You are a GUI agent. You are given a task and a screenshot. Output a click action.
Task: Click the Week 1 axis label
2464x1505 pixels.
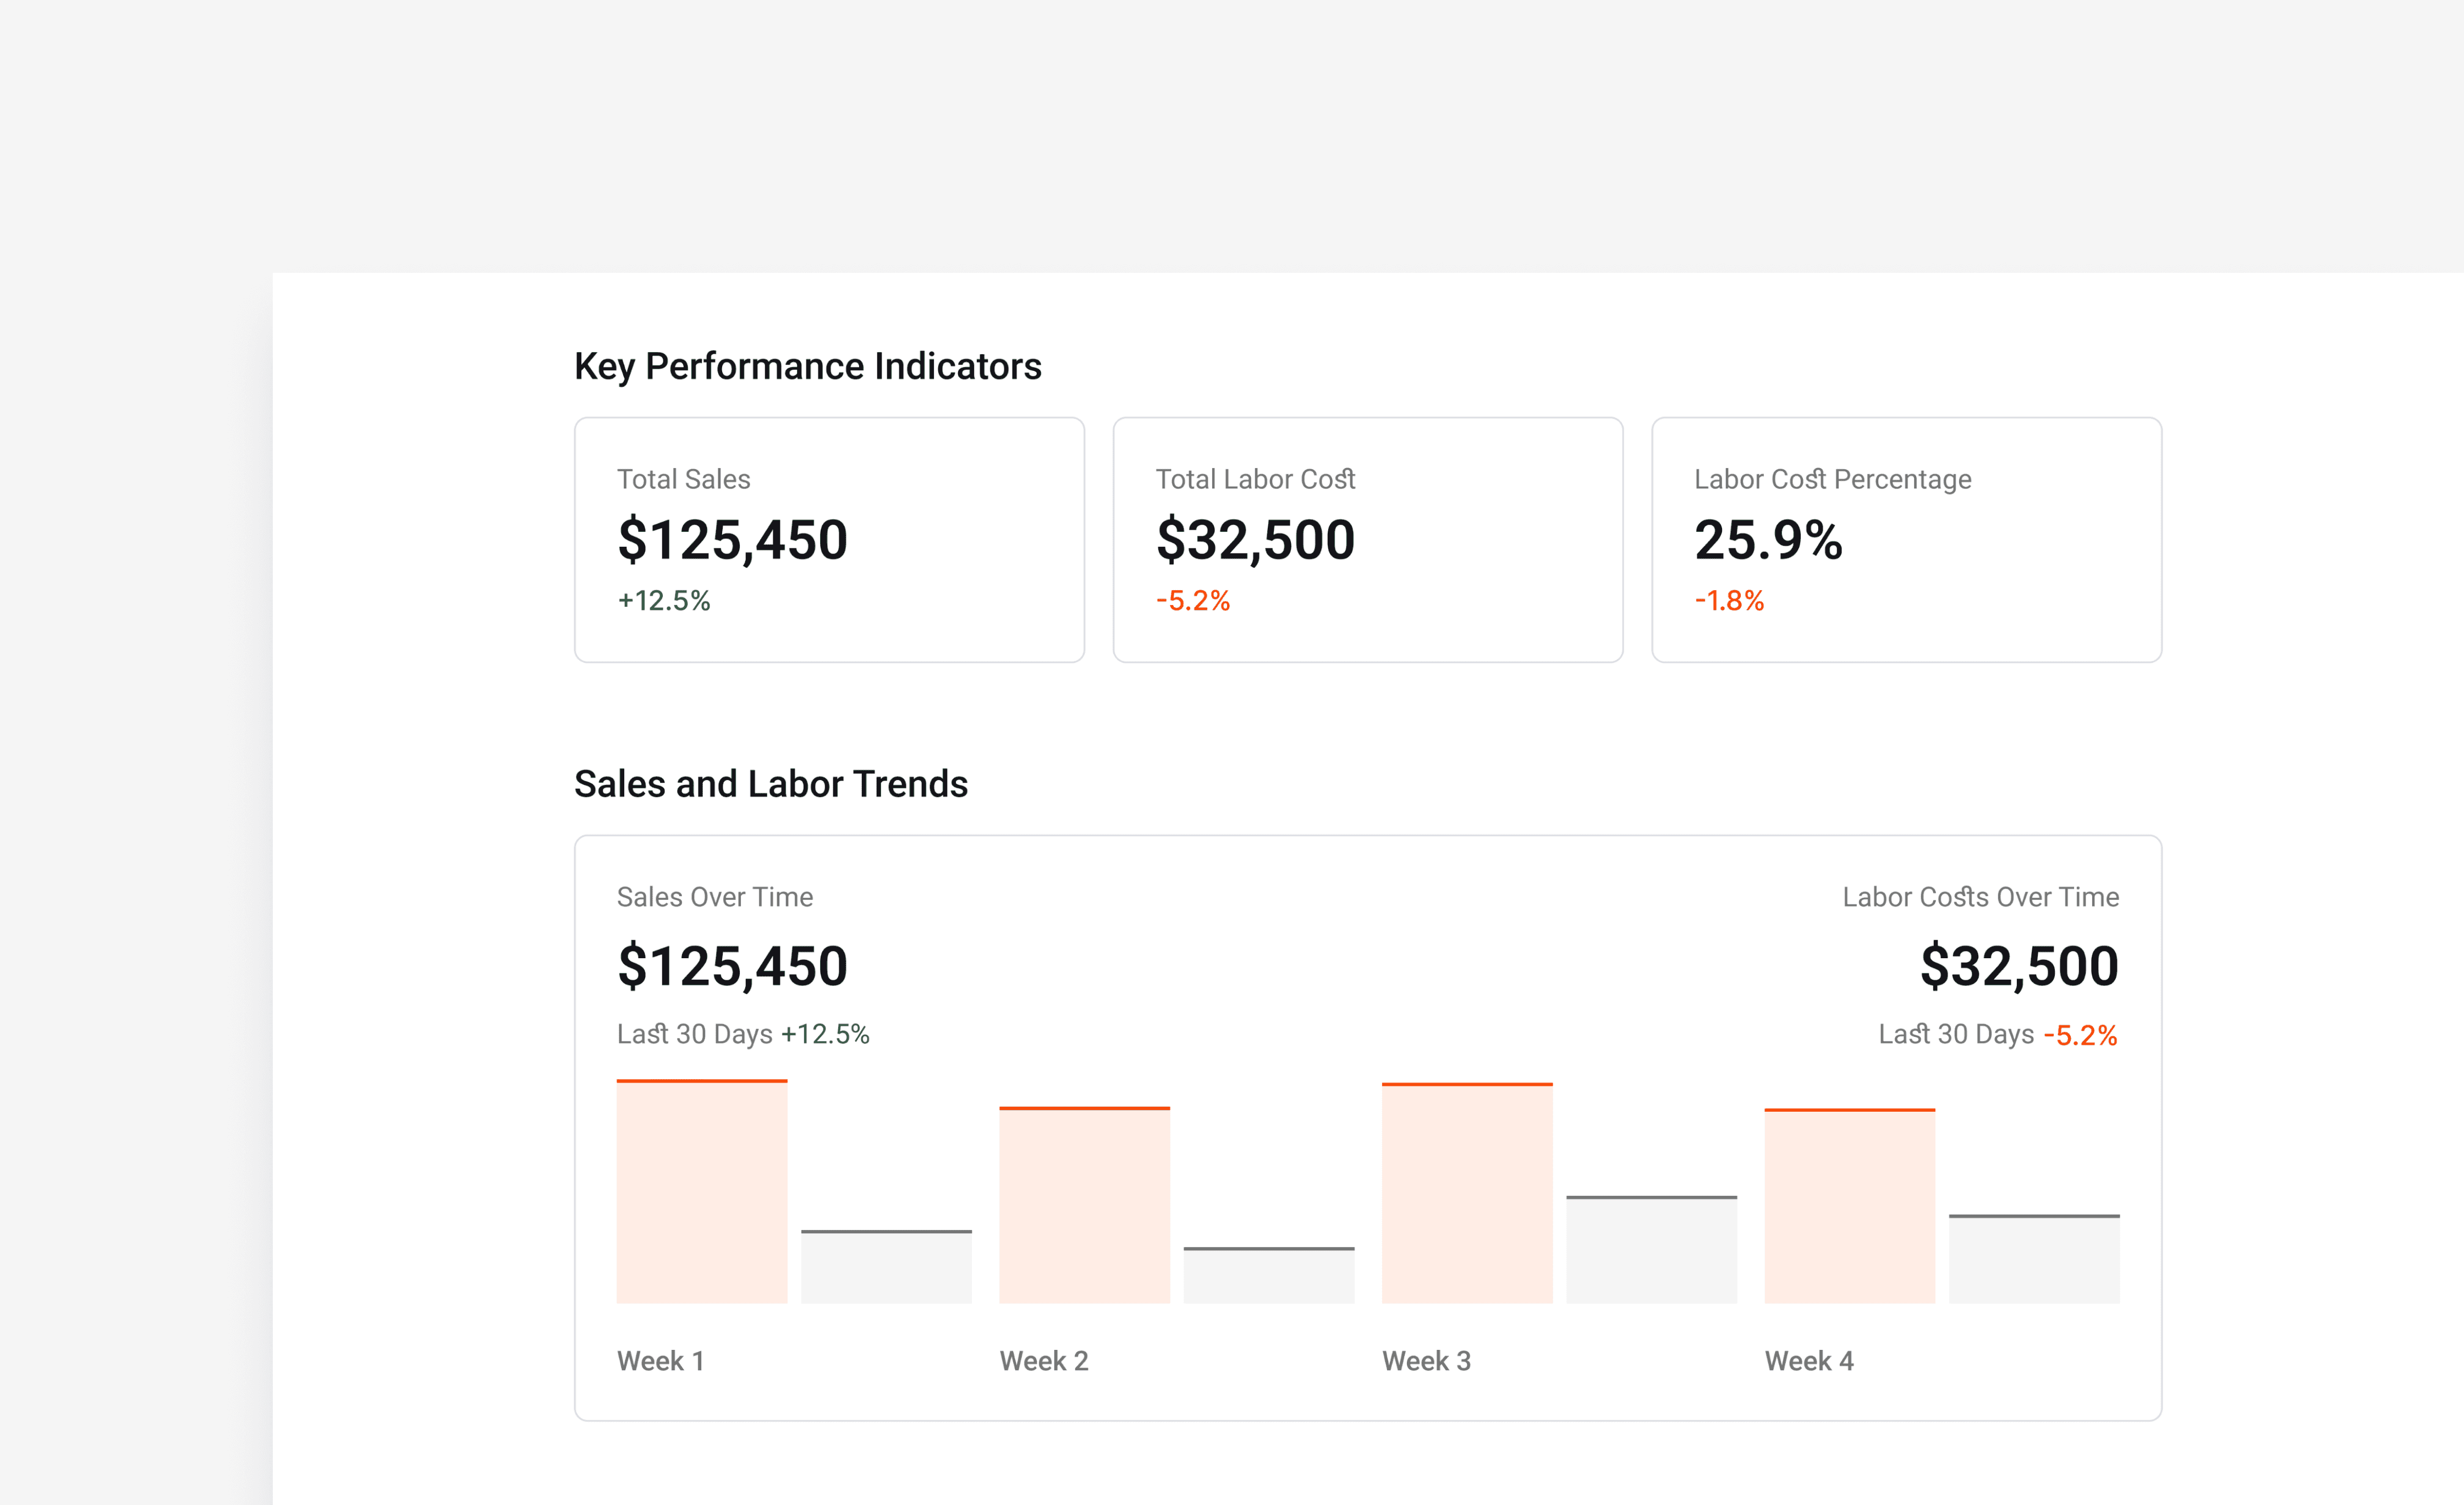click(661, 1361)
